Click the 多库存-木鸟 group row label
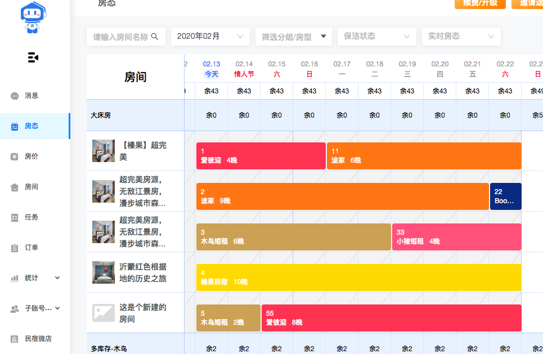The width and height of the screenshot is (543, 354). tap(109, 349)
